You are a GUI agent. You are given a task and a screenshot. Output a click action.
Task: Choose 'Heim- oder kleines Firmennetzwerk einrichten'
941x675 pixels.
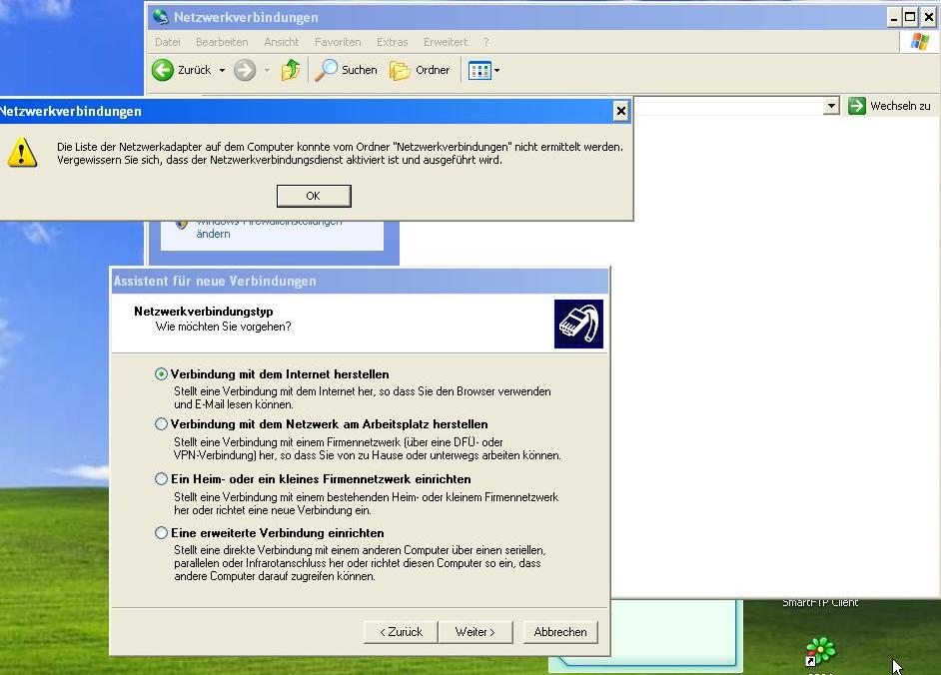click(x=161, y=479)
